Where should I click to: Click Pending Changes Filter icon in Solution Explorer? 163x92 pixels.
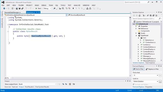click(x=144, y=15)
